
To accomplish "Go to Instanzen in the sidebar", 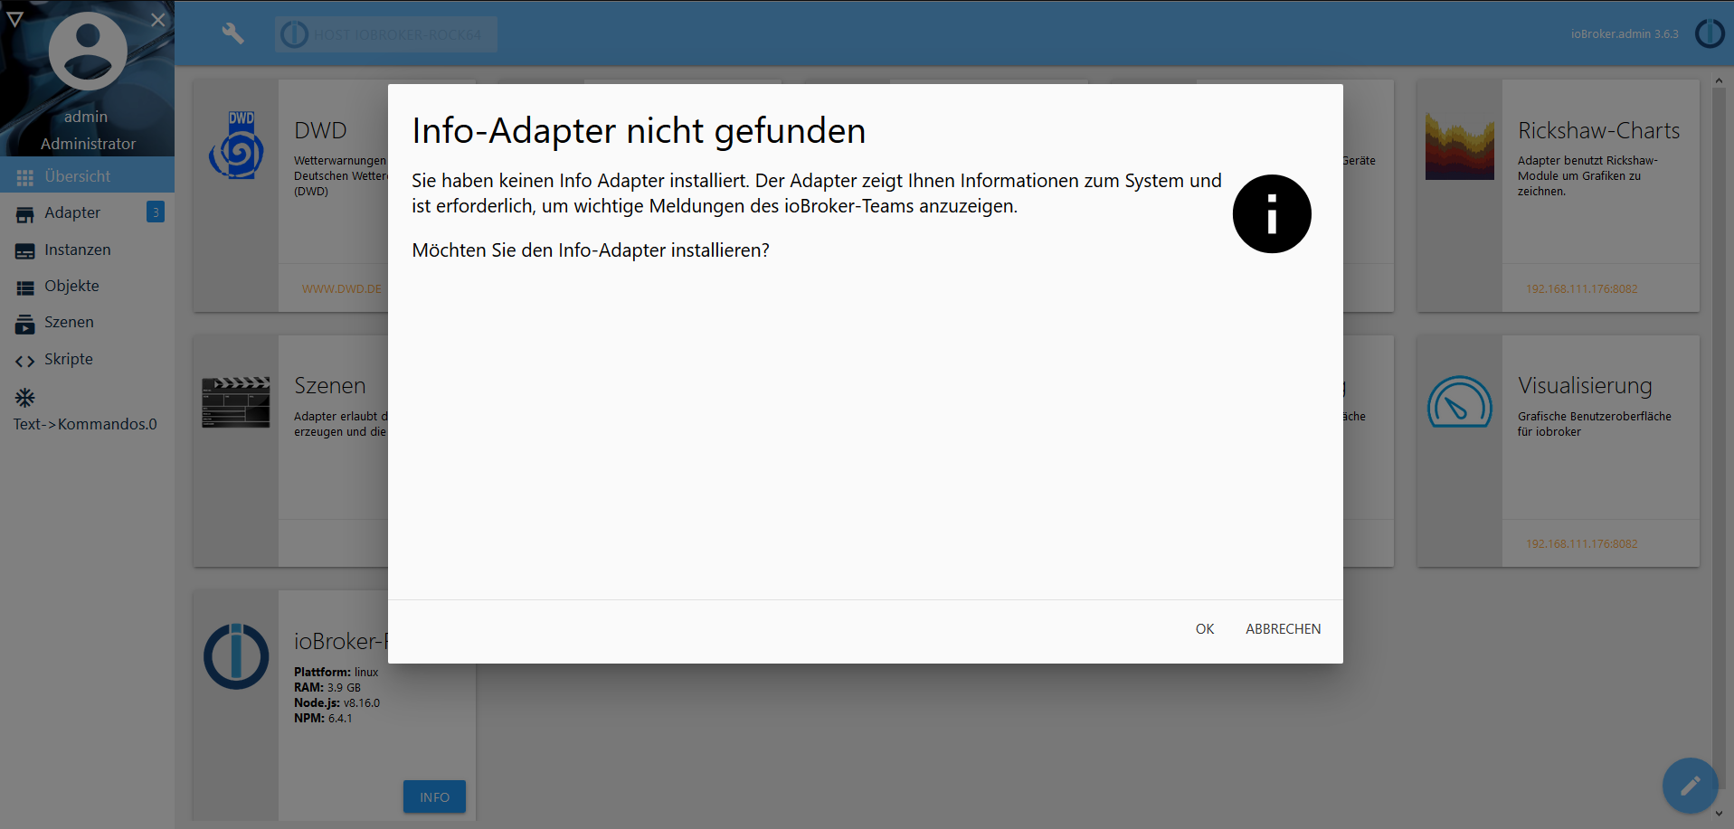I will (x=87, y=250).
